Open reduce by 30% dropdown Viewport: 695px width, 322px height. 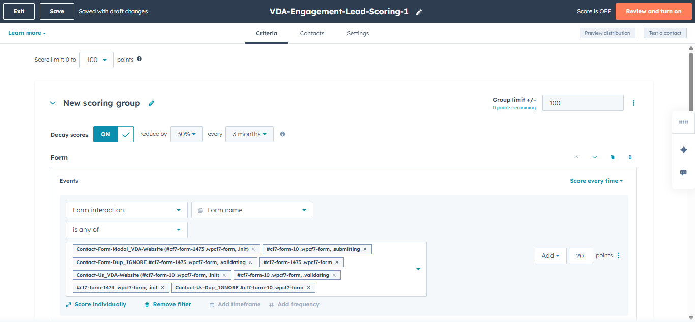coord(187,134)
